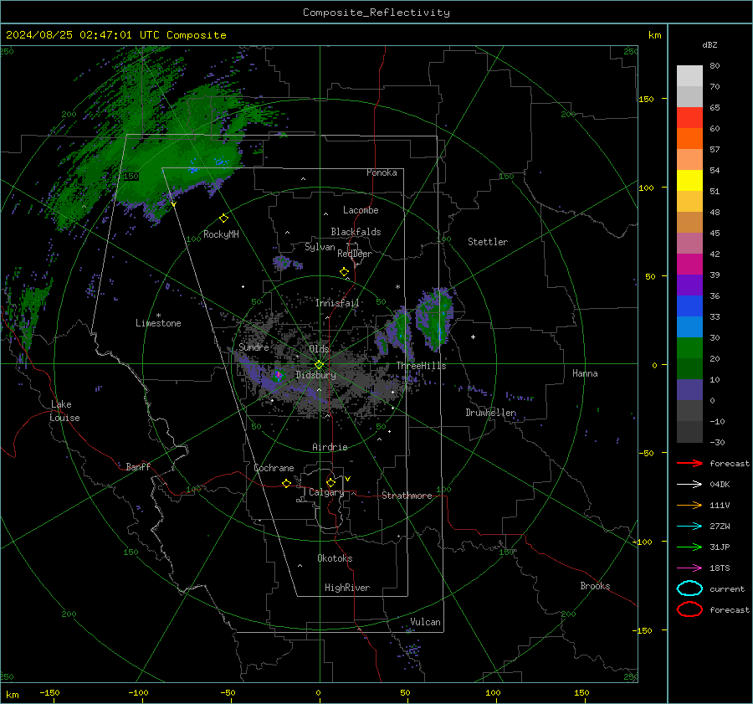The width and height of the screenshot is (753, 704).
Task: Click the Innisfail label
Action: pos(337,303)
